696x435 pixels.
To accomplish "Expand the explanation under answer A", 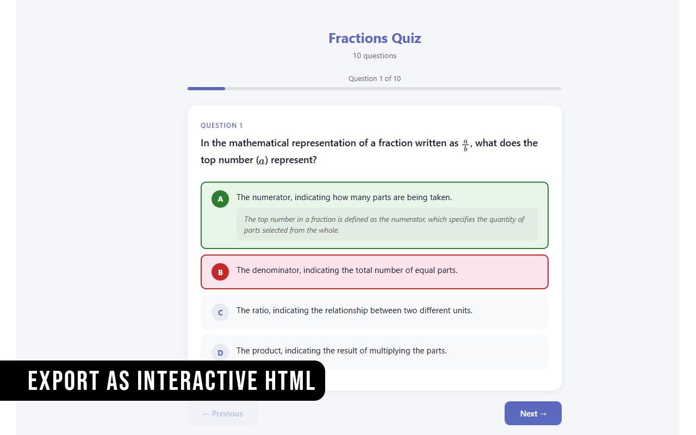I will click(387, 224).
